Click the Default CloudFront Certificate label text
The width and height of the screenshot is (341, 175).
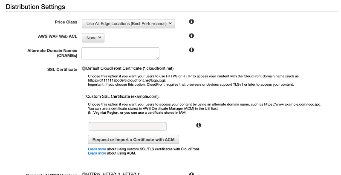pos(130,68)
